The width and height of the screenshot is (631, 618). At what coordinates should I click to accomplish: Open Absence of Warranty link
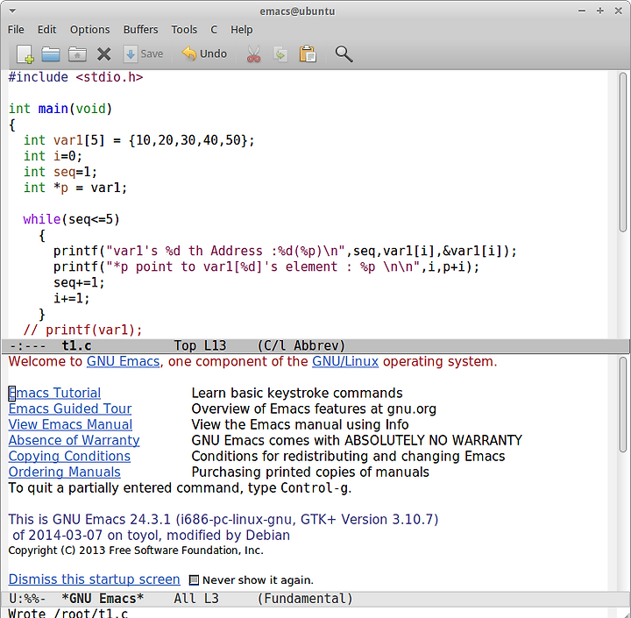point(74,440)
